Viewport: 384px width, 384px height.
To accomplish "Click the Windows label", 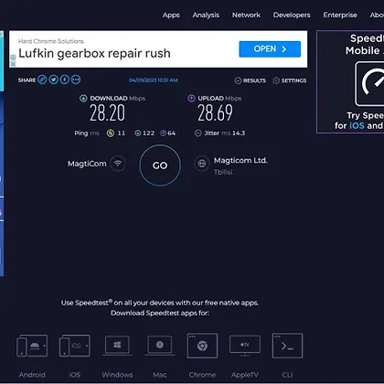I will click(x=117, y=375).
